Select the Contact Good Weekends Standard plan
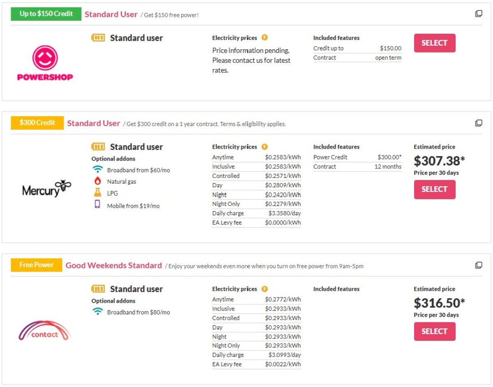 point(435,331)
